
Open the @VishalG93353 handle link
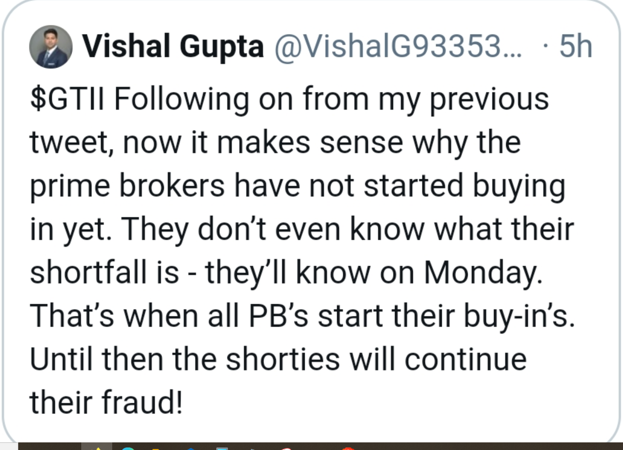[x=394, y=47]
